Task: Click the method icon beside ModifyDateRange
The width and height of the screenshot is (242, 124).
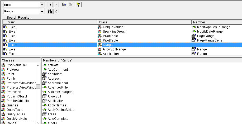Action: point(194,32)
